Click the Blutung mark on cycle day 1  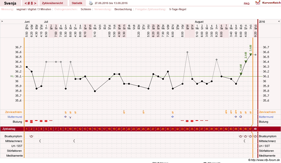click(x=27, y=121)
